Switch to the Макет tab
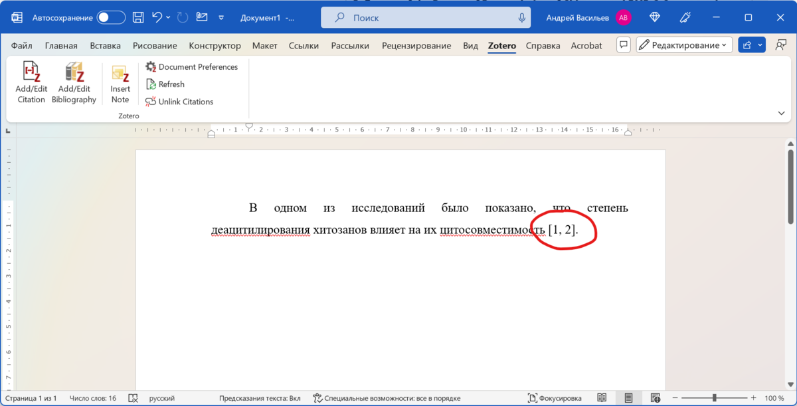 [264, 46]
